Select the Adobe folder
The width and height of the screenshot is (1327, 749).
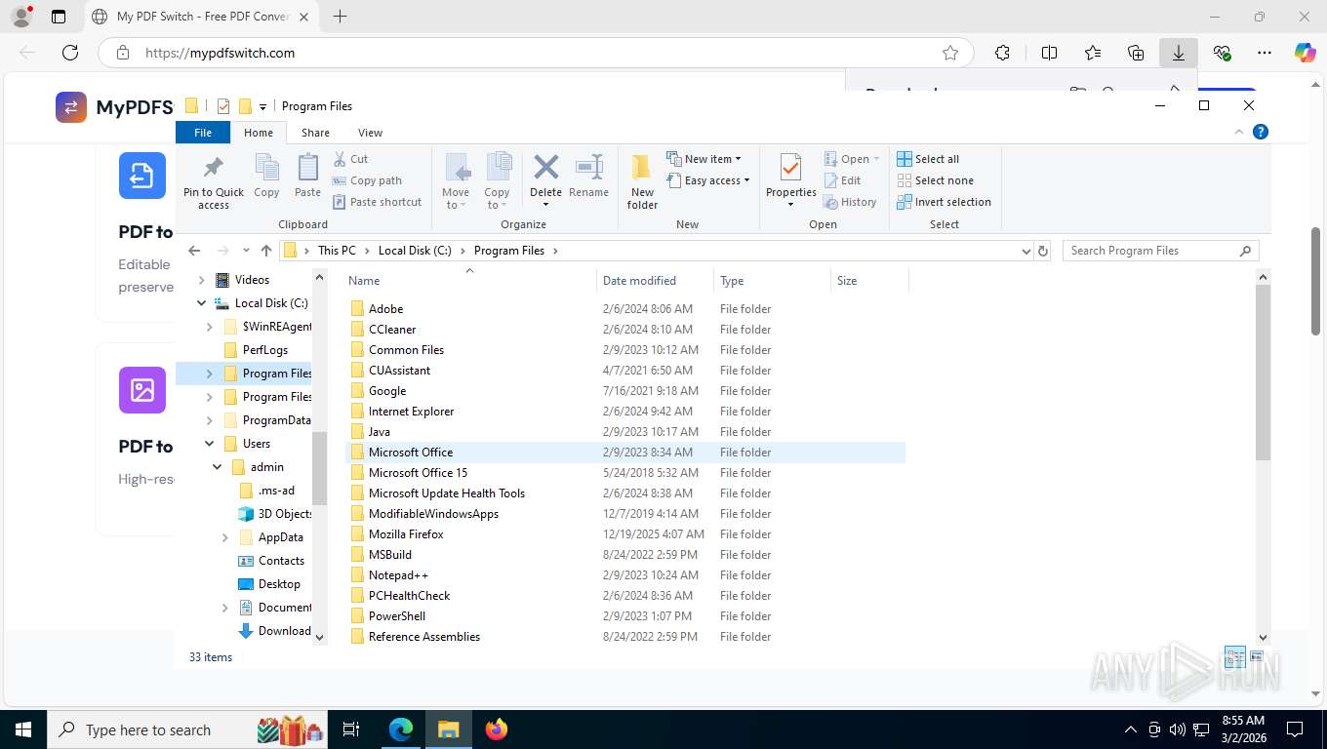(625, 309)
